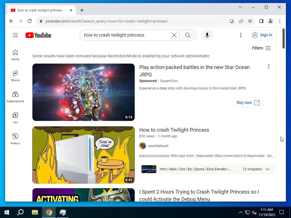Show hidden system tray icons
The width and height of the screenshot is (291, 218).
(240, 212)
